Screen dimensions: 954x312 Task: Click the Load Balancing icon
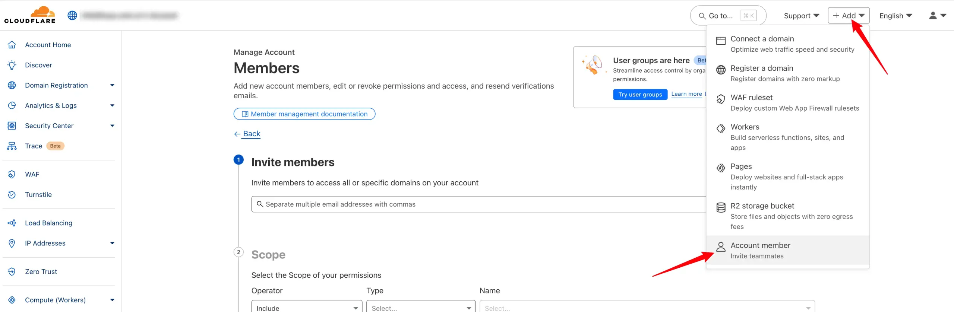12,223
